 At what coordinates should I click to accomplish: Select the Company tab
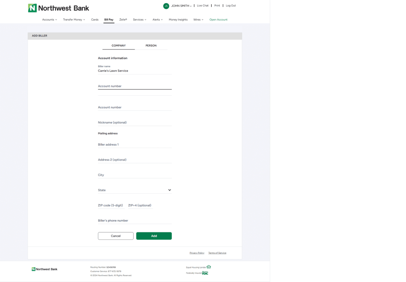point(119,46)
